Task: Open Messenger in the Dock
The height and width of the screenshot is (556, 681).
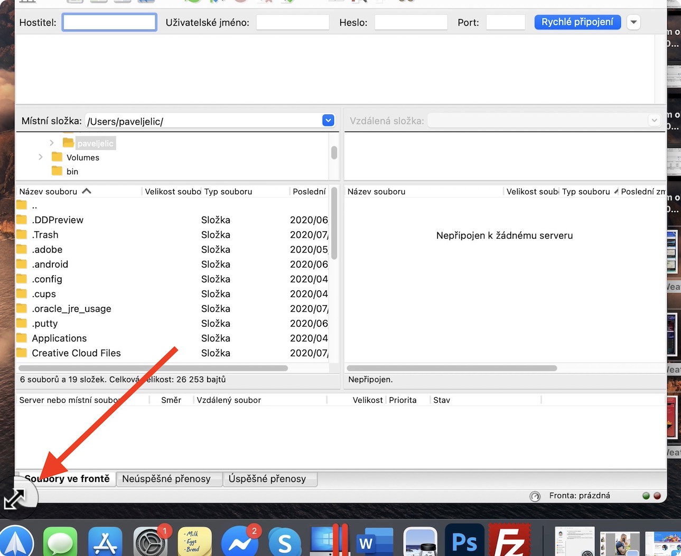Action: tap(240, 542)
